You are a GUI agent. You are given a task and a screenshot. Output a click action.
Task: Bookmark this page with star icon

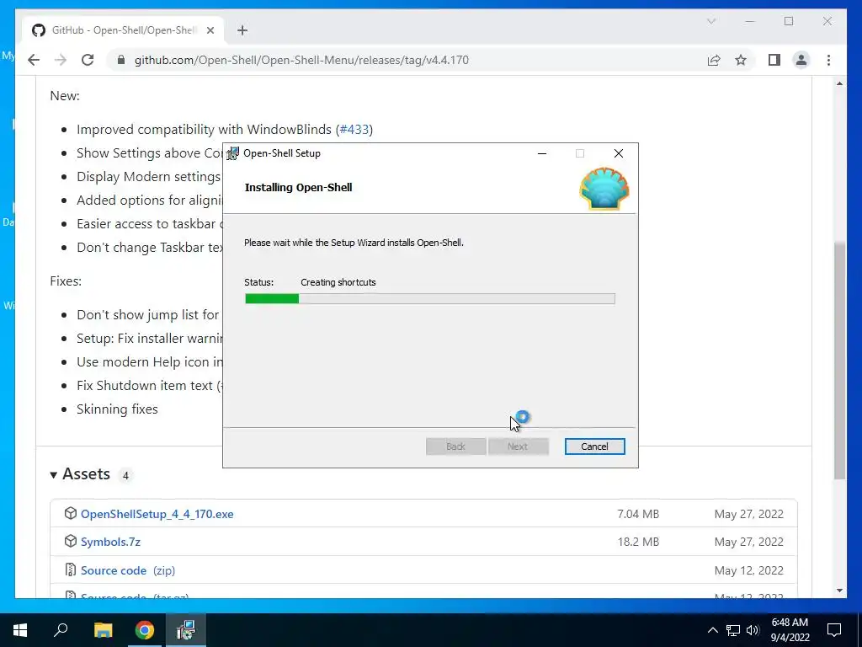[x=741, y=60]
